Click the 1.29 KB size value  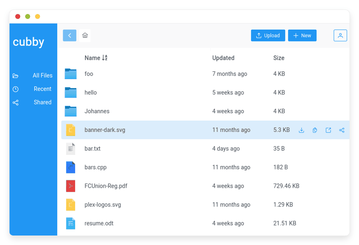pyautogui.click(x=283, y=205)
